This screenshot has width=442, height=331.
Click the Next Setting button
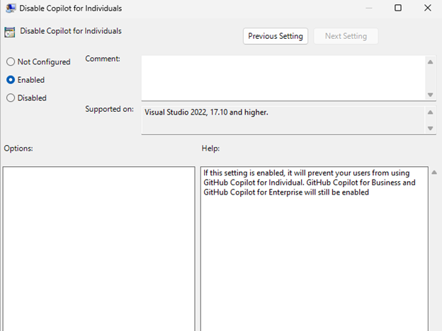[346, 36]
